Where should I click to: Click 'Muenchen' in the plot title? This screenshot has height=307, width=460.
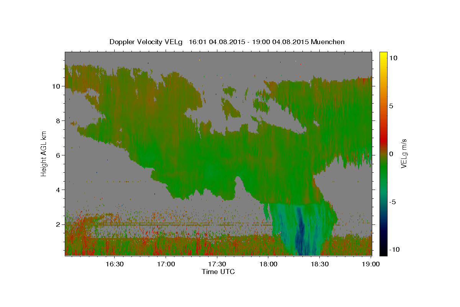click(328, 42)
